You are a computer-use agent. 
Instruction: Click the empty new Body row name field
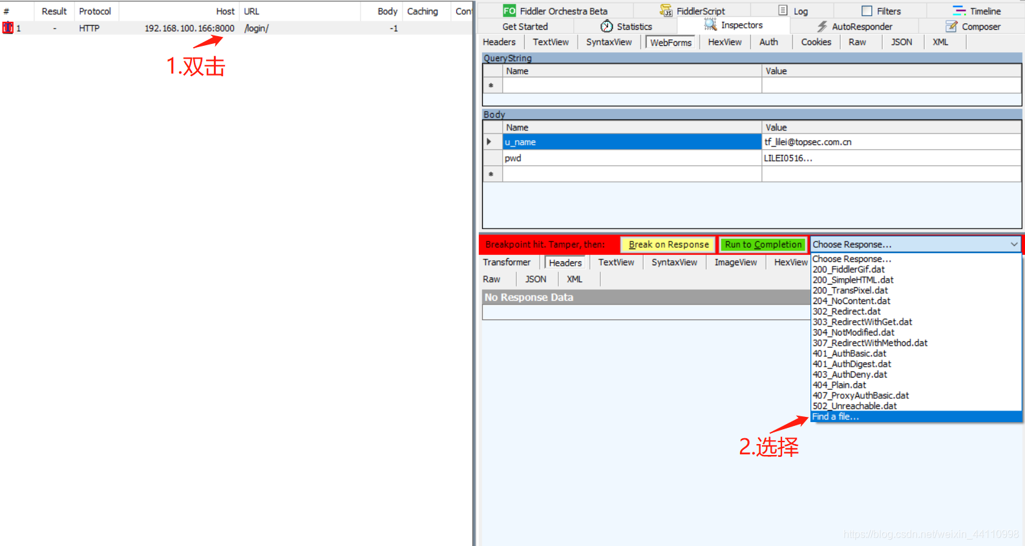[x=632, y=174]
